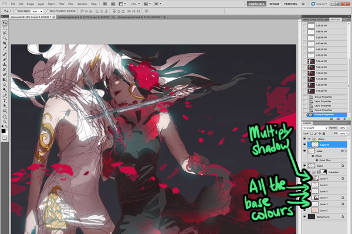The height and width of the screenshot is (234, 352).
Task: Open the Image menu
Action: pos(31,4)
